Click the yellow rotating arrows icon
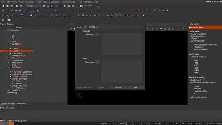This screenshot has height=125, width=222. (x=144, y=15)
